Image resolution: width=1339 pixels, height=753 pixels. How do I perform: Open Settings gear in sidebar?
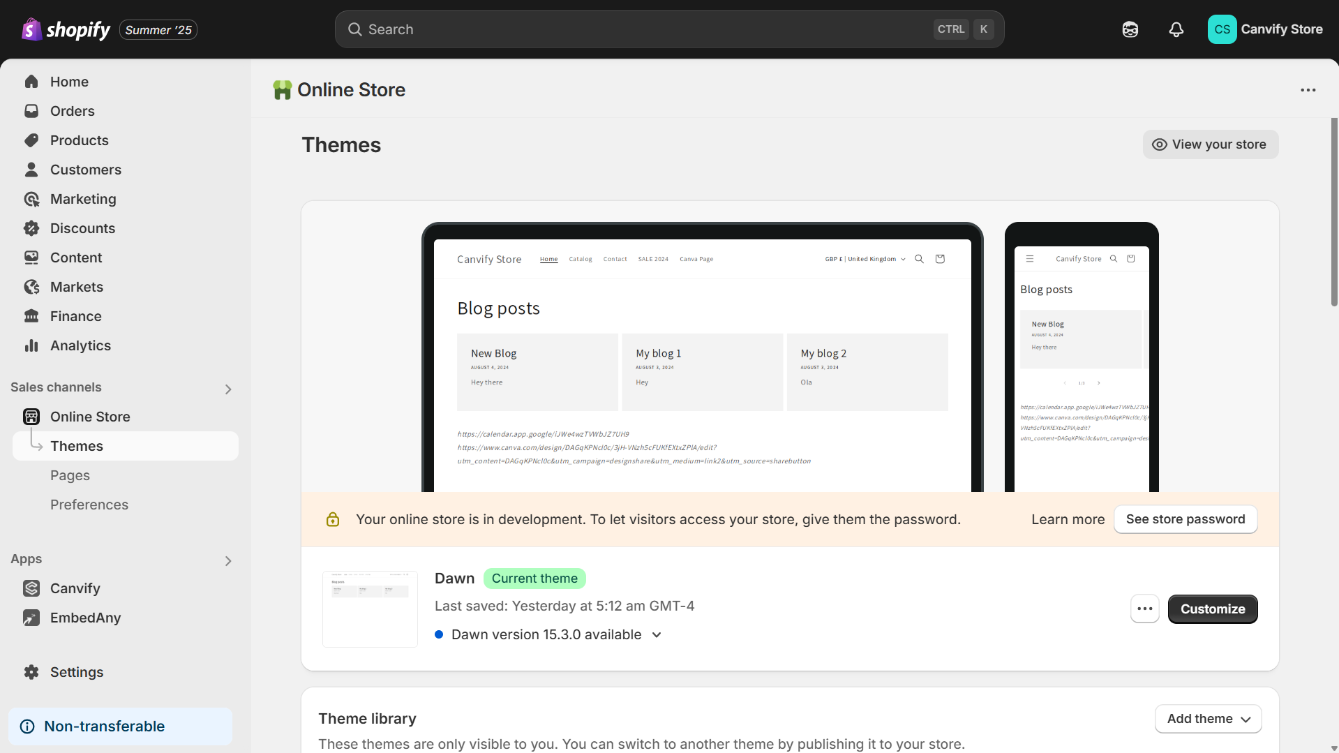76,672
